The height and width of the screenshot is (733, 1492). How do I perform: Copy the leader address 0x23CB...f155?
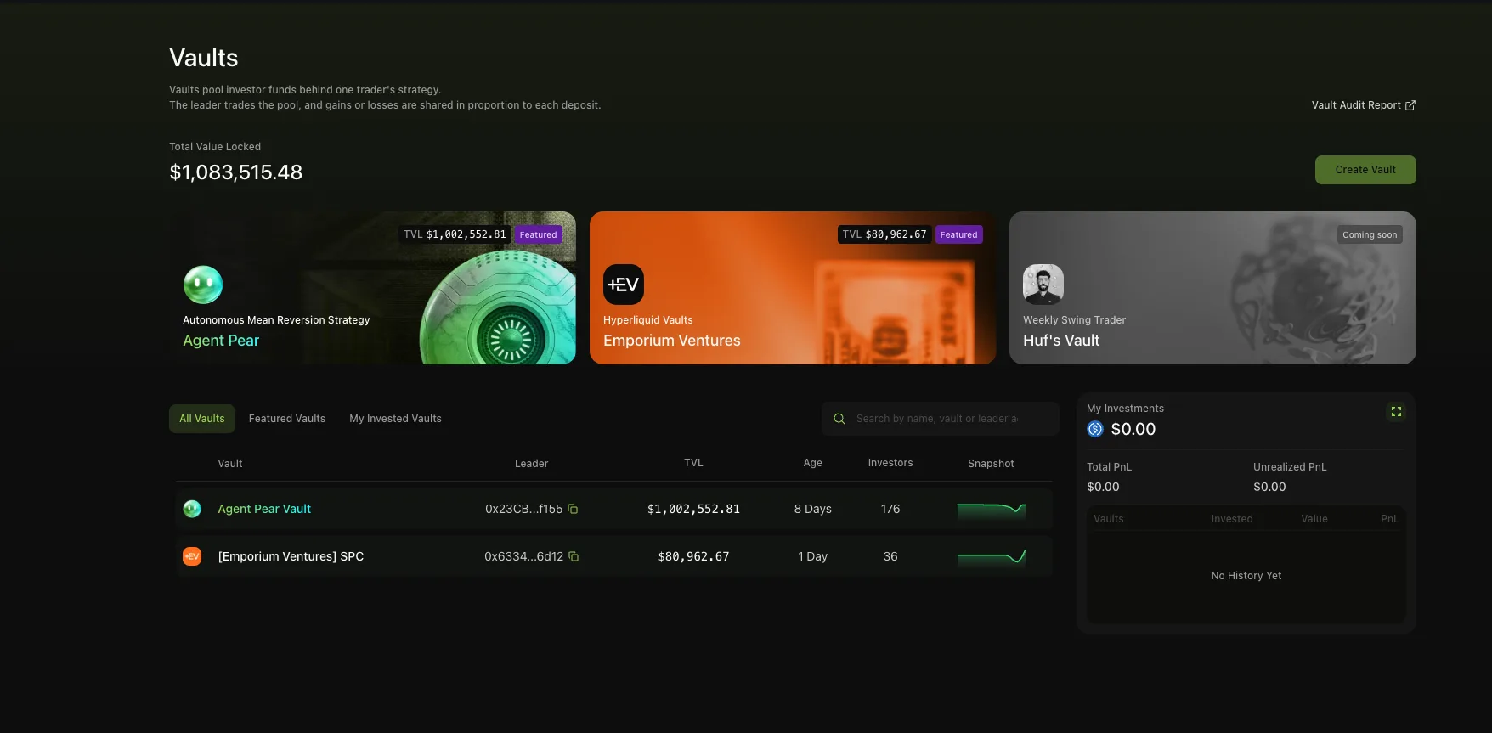click(x=573, y=509)
